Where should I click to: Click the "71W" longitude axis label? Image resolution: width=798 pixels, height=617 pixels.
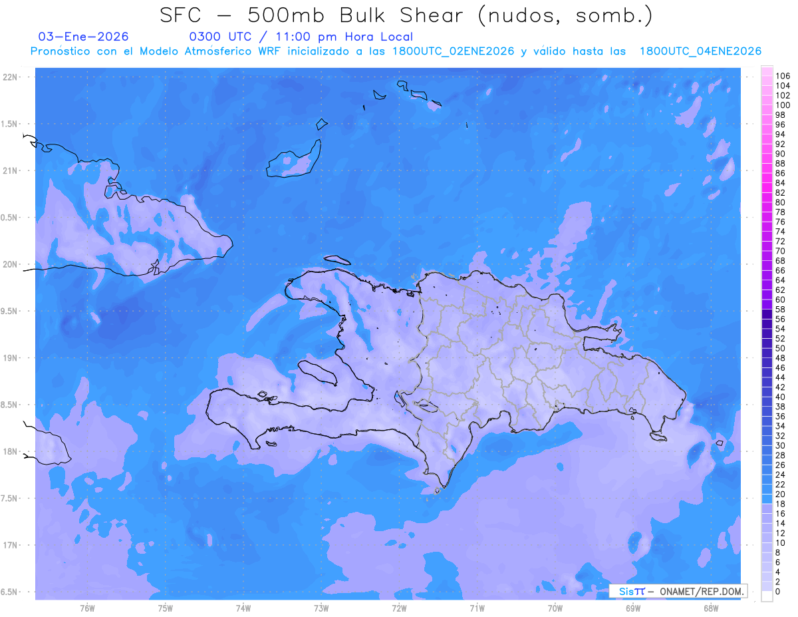click(x=477, y=608)
